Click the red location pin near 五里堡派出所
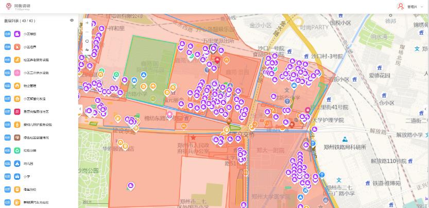This screenshot has width=429, height=208. 217,60
